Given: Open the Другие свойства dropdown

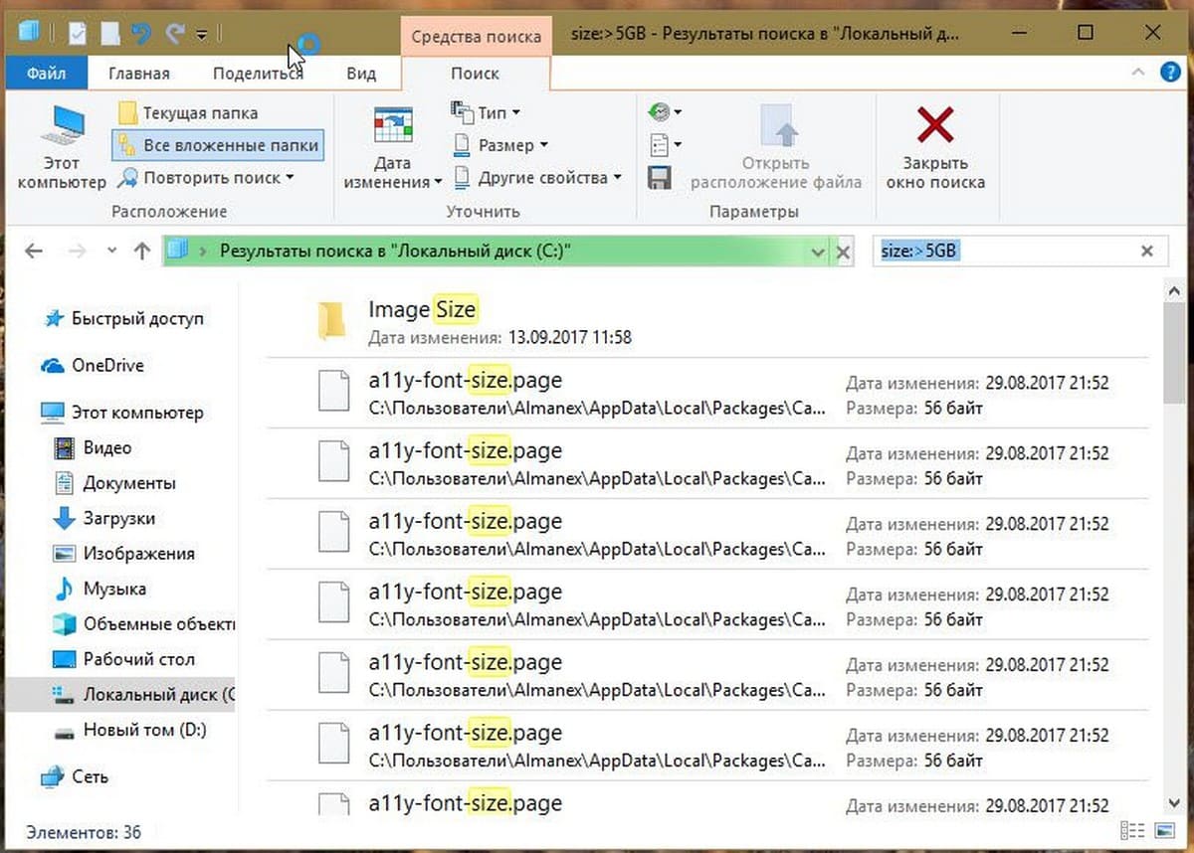Looking at the screenshot, I should point(537,178).
